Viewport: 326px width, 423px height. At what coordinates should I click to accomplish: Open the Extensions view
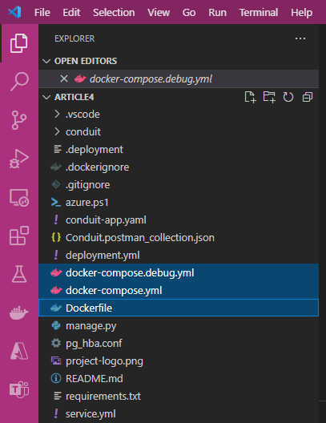coord(19,236)
